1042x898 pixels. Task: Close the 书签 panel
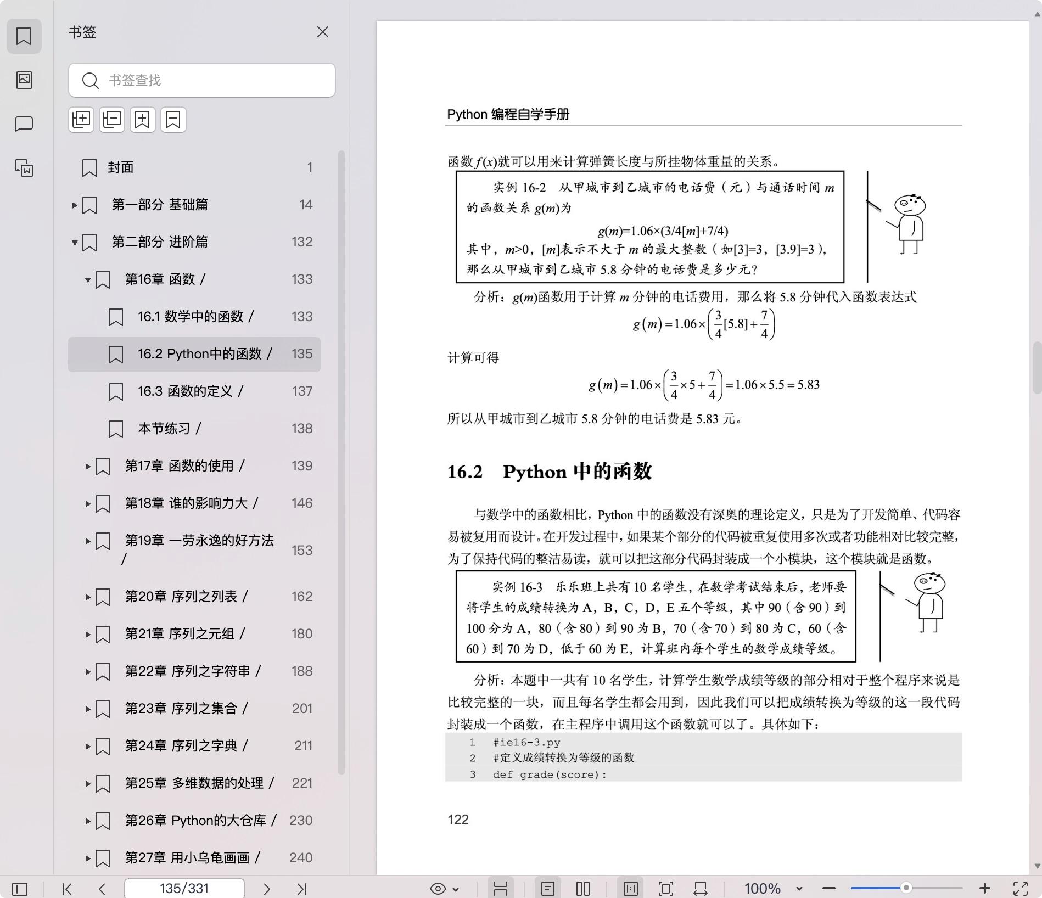click(323, 32)
